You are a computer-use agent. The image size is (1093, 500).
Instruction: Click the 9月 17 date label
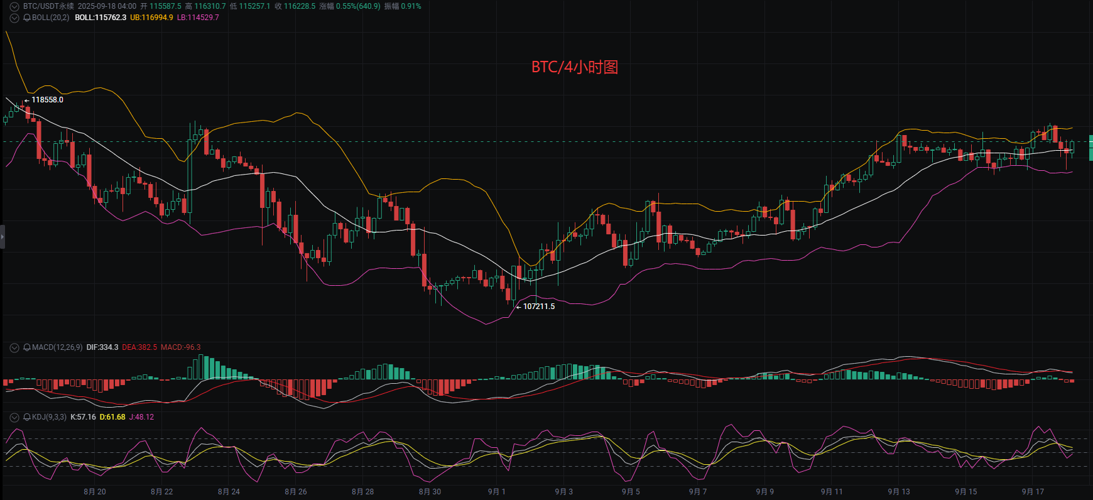coord(1033,492)
